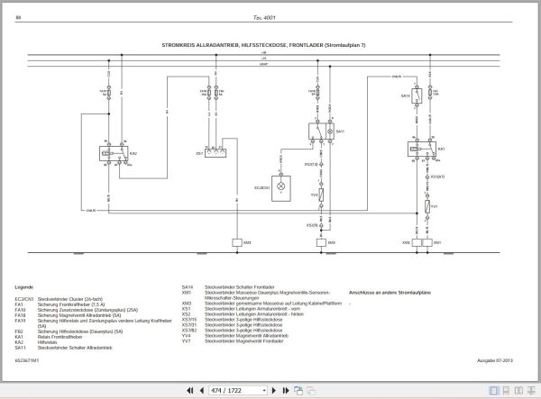This screenshot has height=399, width=541.
Task: Switch to two-page continuous scrolling view
Action: (x=531, y=390)
